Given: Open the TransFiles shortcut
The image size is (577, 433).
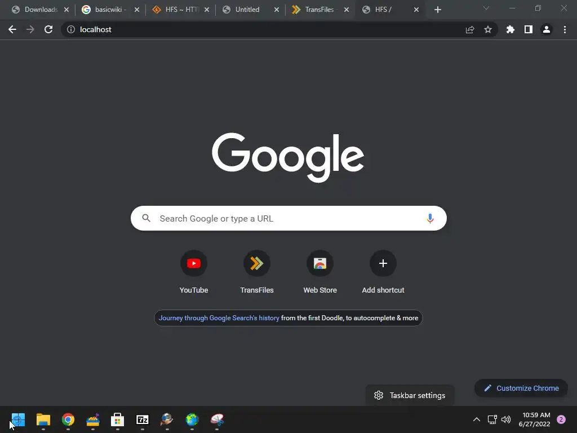Looking at the screenshot, I should click(x=257, y=272).
